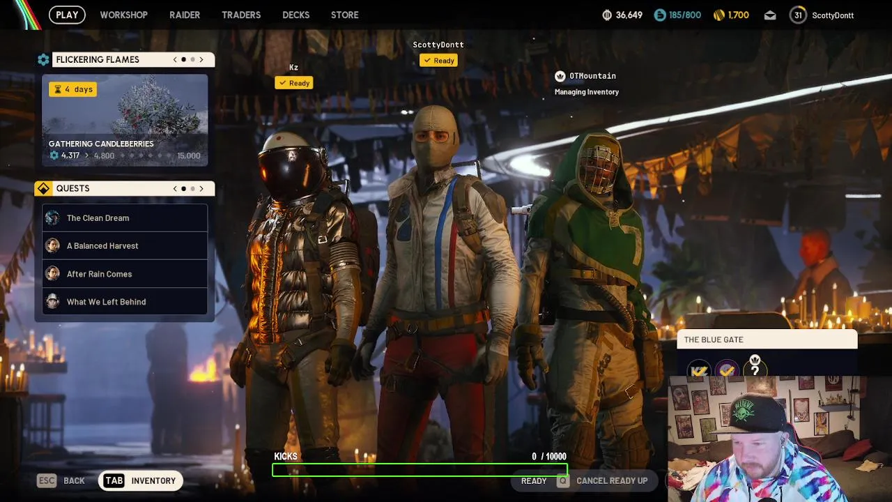Click the BACK button label
This screenshot has width=892, height=502.
click(x=74, y=481)
